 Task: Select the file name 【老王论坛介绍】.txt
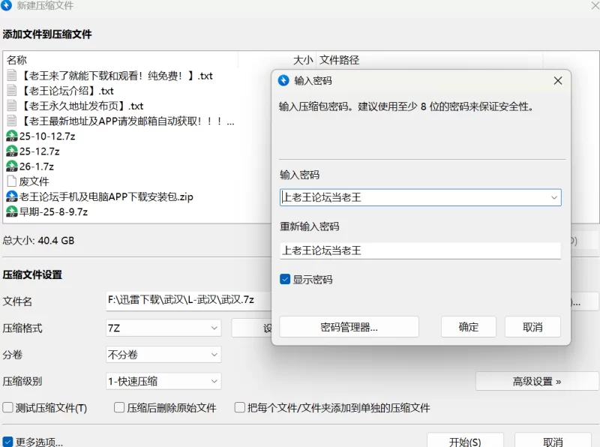[67, 91]
